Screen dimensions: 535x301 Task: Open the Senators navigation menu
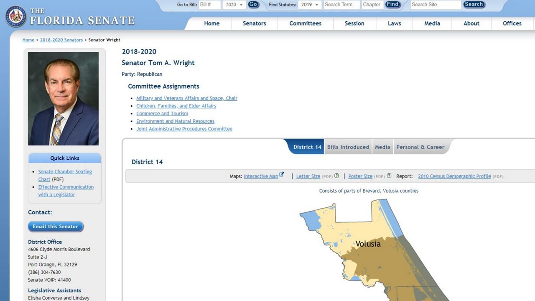point(254,23)
